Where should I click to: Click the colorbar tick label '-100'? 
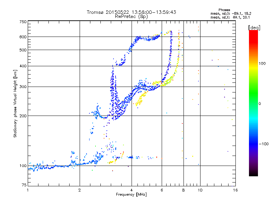point(263,144)
